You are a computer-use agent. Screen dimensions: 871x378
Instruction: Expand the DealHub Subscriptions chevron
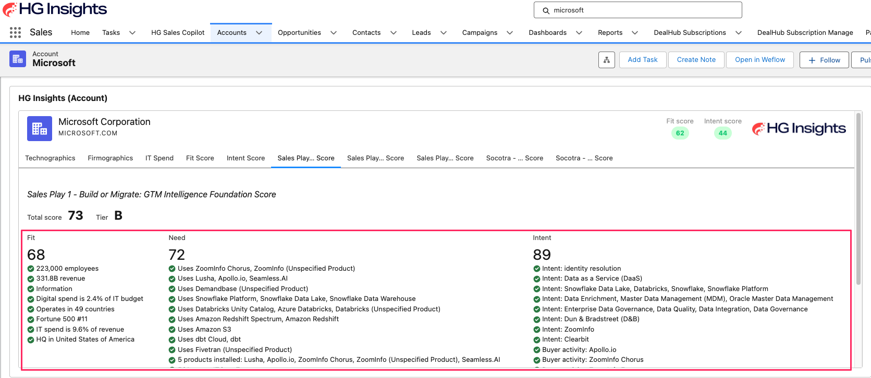coord(739,33)
